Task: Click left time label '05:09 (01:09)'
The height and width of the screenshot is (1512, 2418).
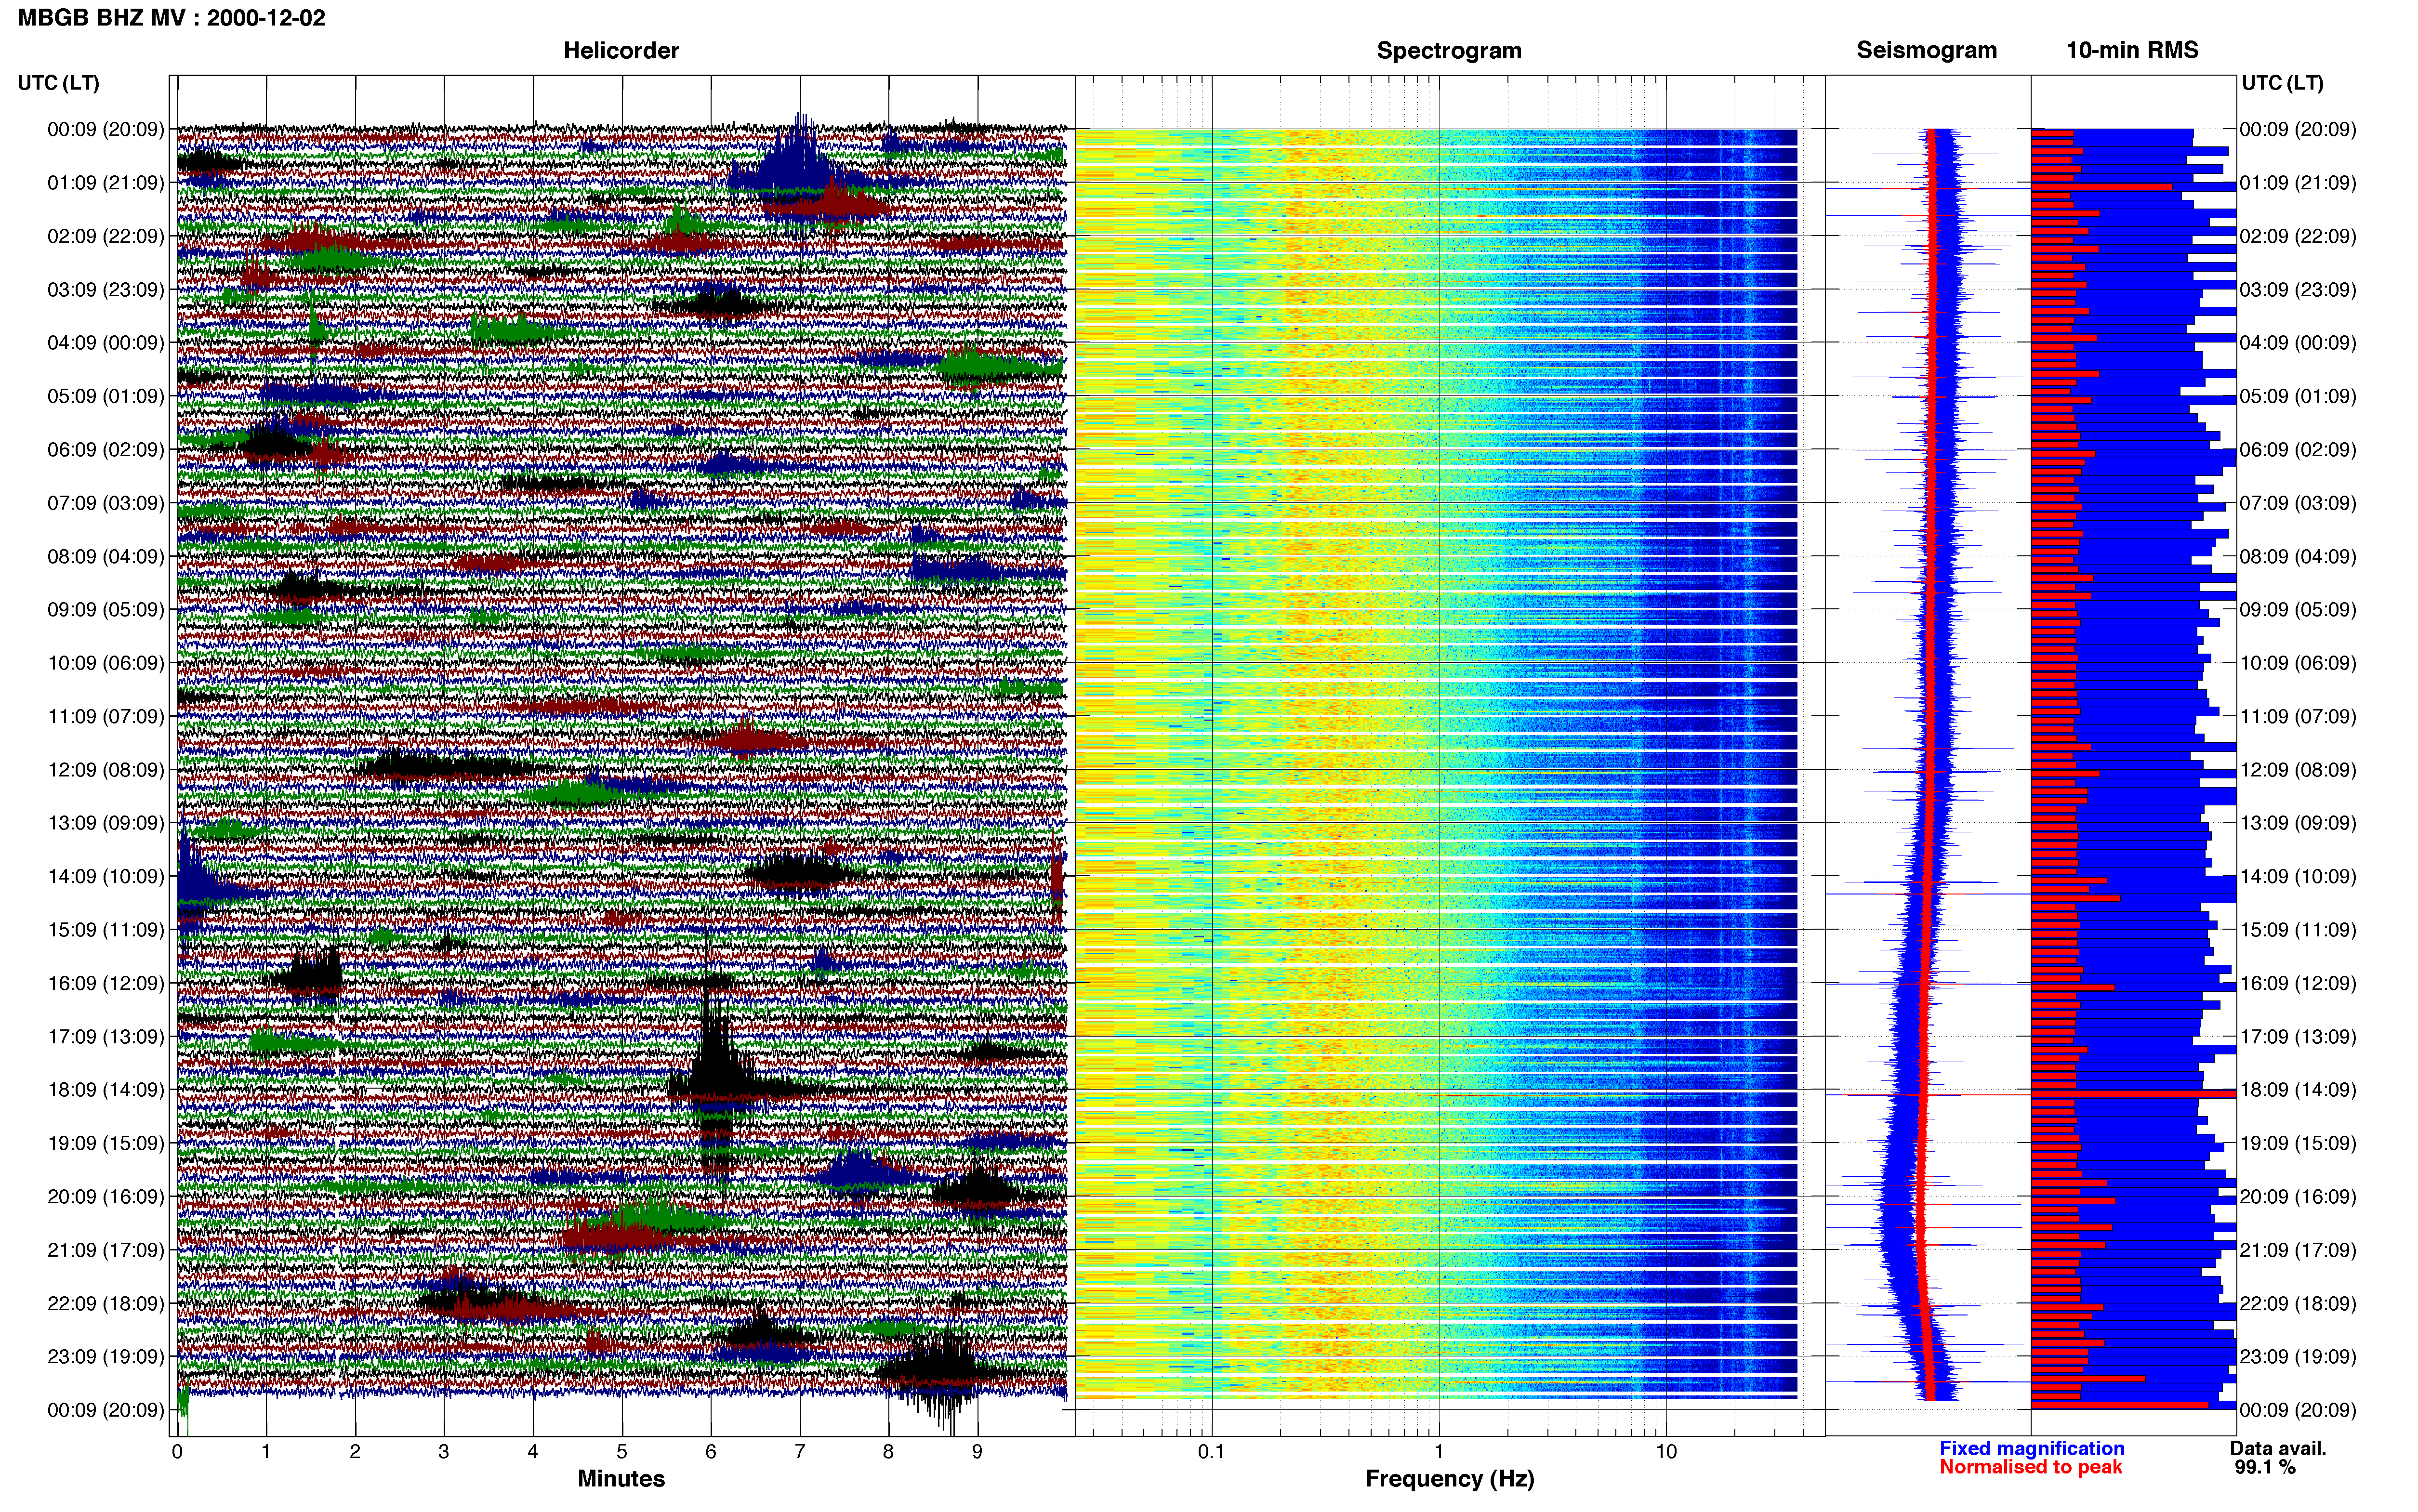Action: 106,396
